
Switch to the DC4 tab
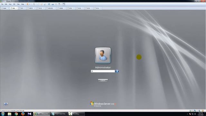coord(22,8)
